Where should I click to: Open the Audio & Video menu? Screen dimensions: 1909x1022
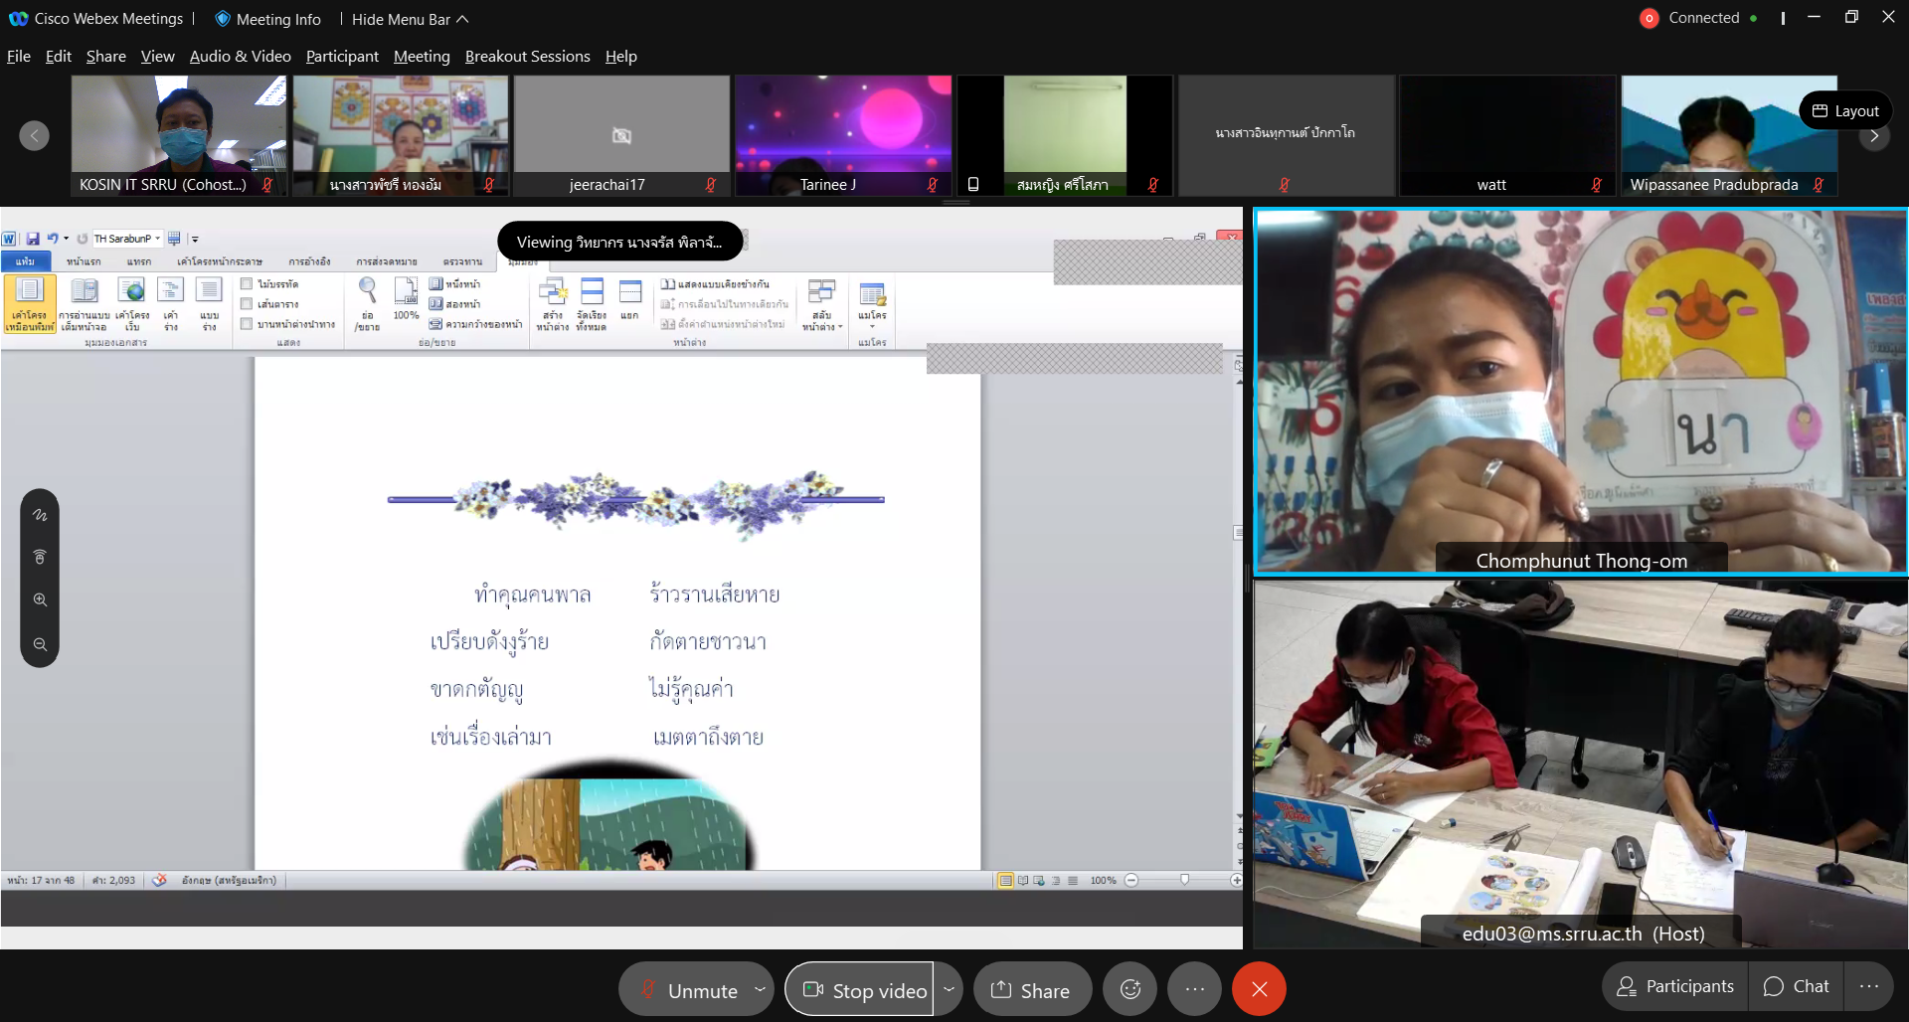coord(240,57)
